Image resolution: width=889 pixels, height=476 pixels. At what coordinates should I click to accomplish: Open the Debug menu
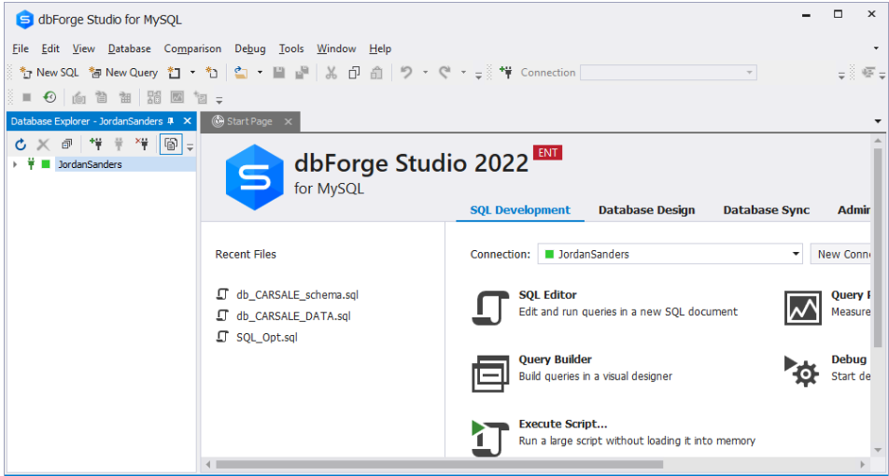pos(250,49)
